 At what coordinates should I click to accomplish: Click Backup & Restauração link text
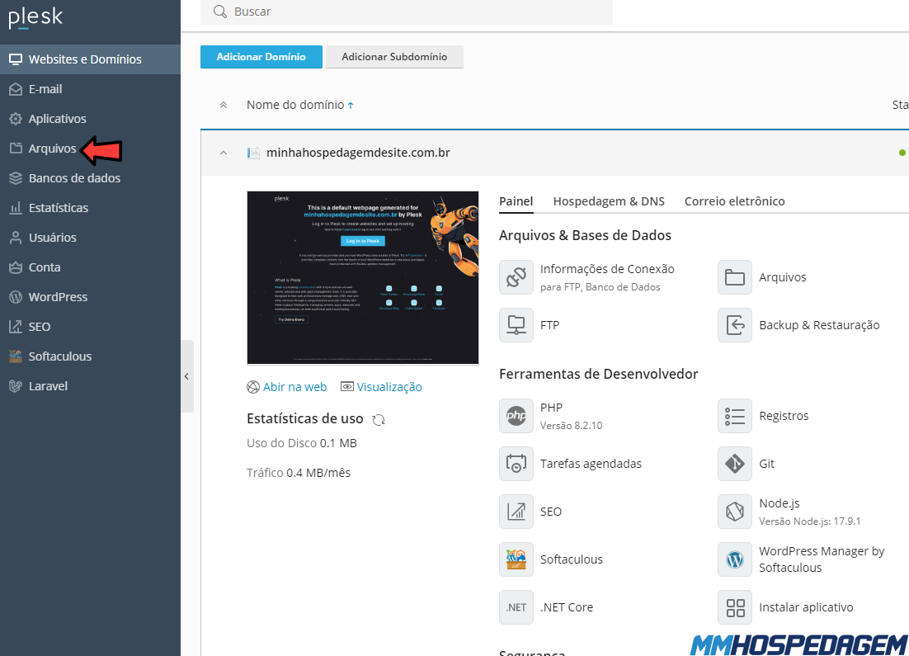click(819, 325)
